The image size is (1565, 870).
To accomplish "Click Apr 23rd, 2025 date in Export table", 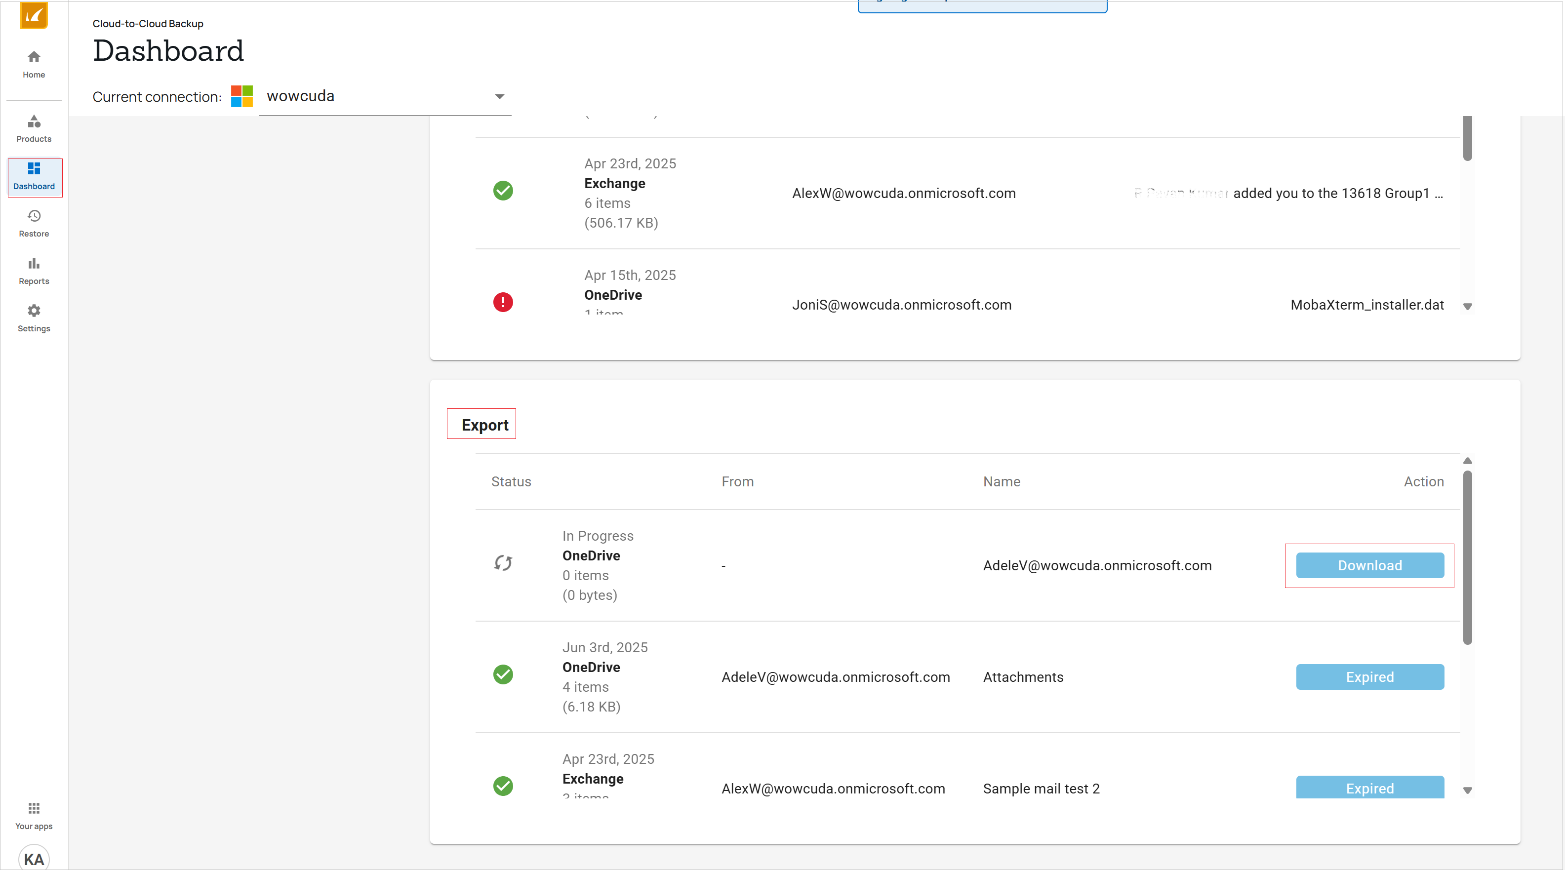I will click(x=608, y=759).
